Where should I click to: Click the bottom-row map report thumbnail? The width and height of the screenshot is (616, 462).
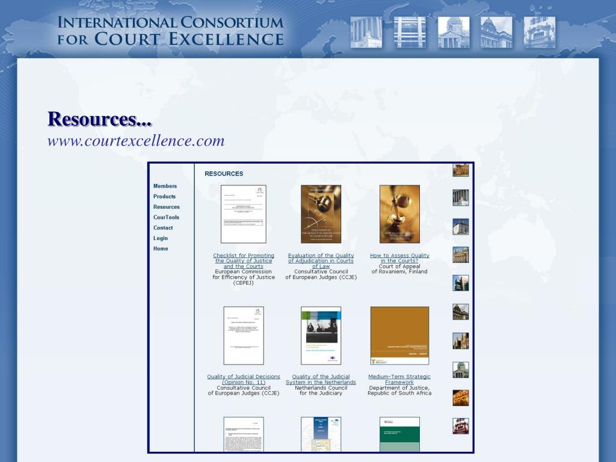321,434
